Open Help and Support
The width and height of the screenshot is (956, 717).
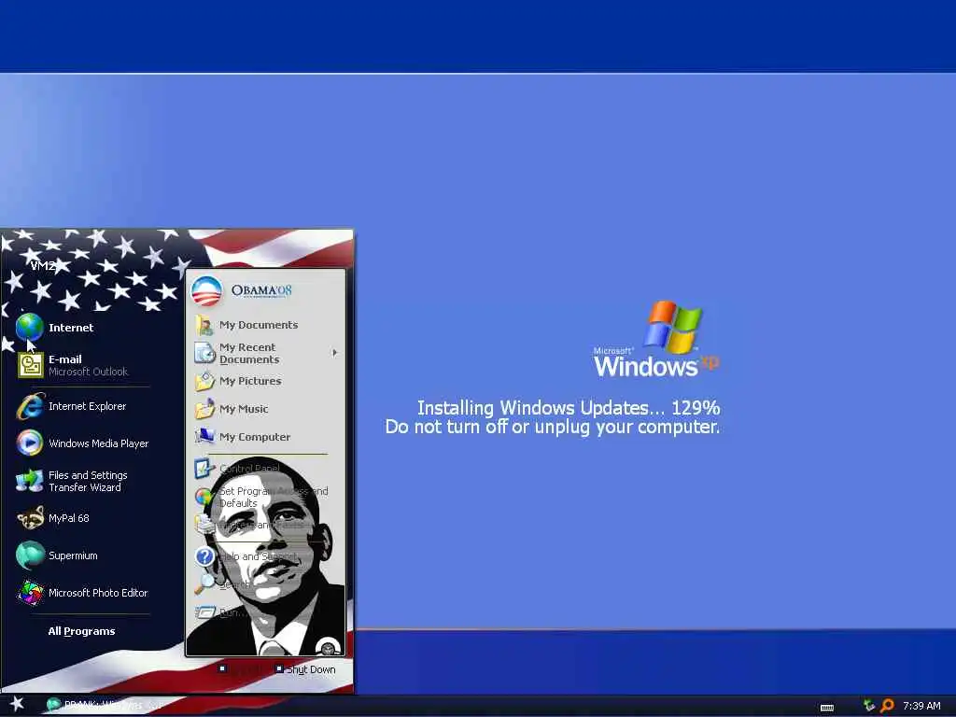[x=246, y=556]
